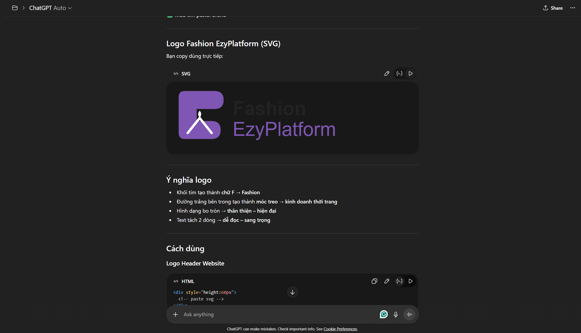This screenshot has height=333, width=581.
Task: Copy the HTML code block
Action: click(374, 281)
